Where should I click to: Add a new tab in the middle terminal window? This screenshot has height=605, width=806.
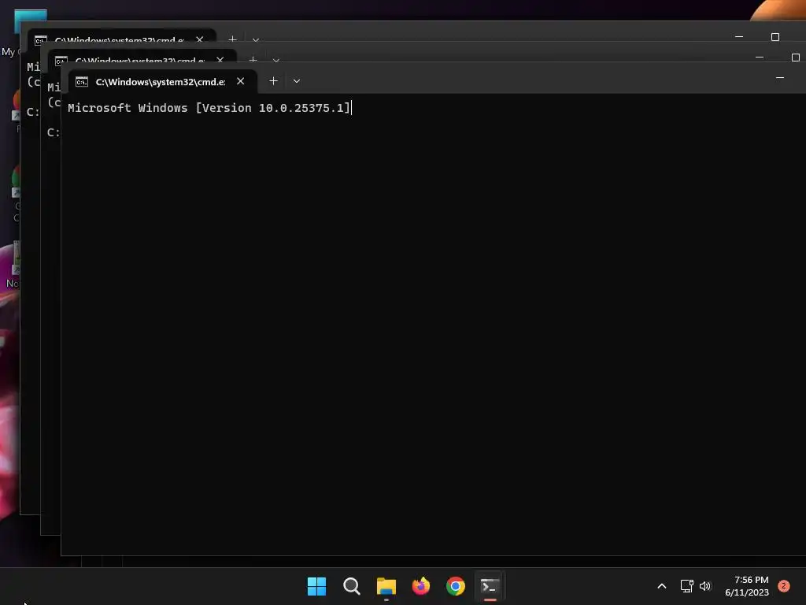tap(253, 60)
